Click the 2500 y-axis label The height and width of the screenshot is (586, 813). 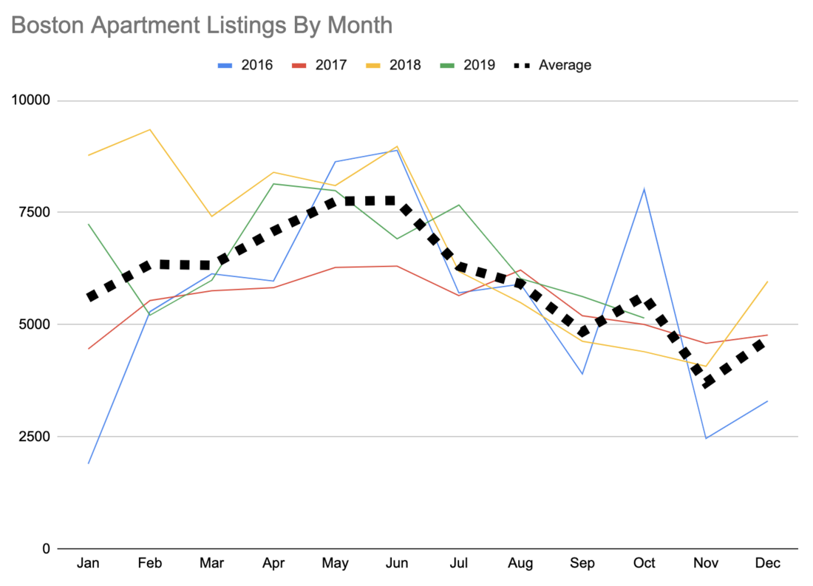pyautogui.click(x=34, y=437)
